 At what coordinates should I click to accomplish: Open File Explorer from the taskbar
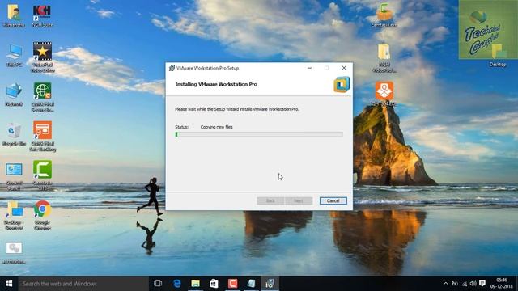[196, 284]
